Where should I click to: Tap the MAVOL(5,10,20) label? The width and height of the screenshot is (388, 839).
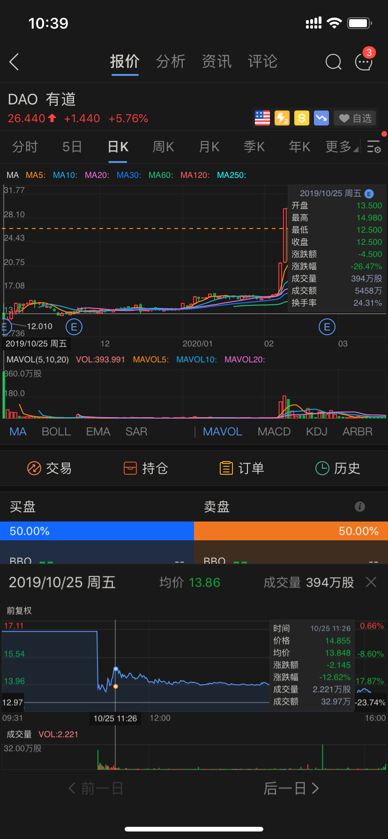(x=37, y=360)
